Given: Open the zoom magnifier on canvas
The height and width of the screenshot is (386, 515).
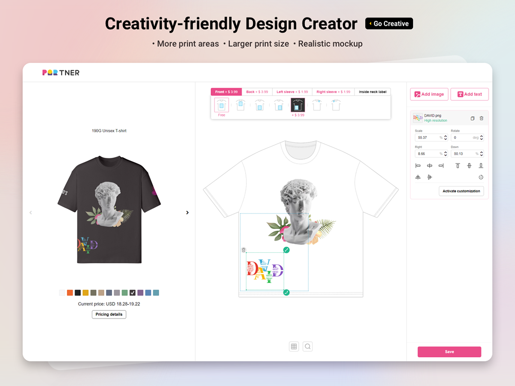Looking at the screenshot, I should [308, 347].
